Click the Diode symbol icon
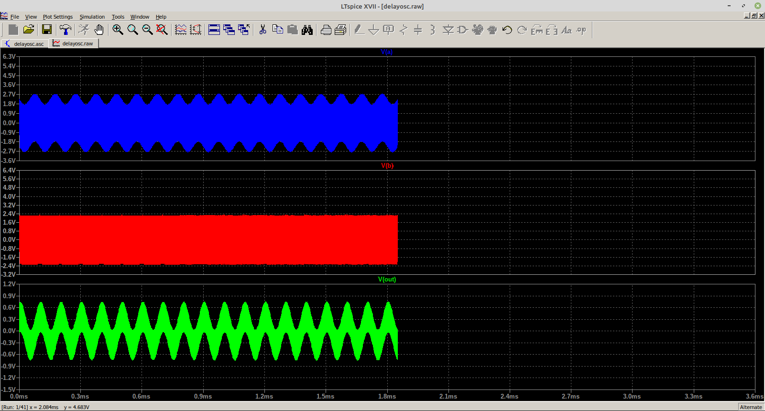The image size is (765, 411). (x=448, y=30)
